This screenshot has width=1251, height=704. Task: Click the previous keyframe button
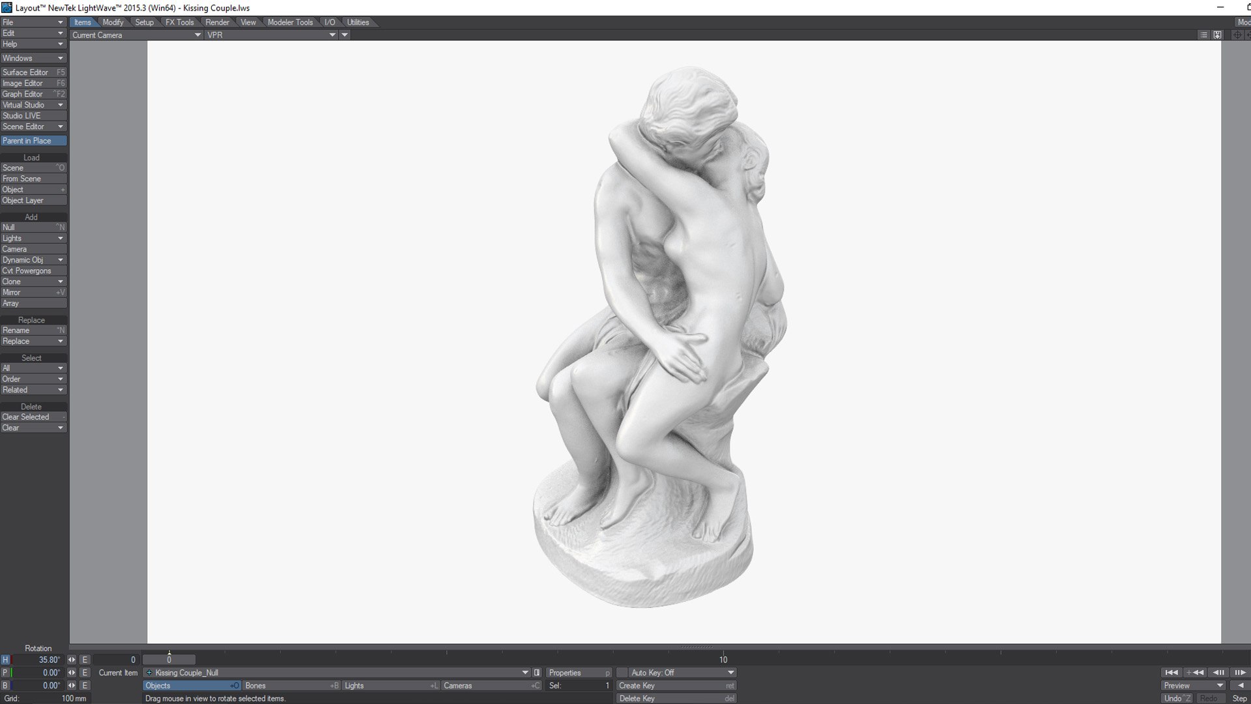click(x=1194, y=673)
